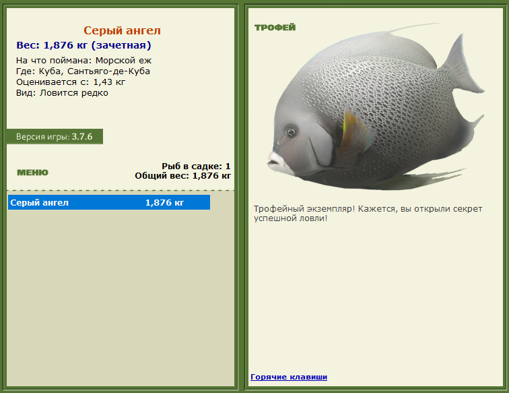This screenshot has height=393, width=509.
Task: Click the Трофейный экземпляр description text
Action: coord(368,213)
